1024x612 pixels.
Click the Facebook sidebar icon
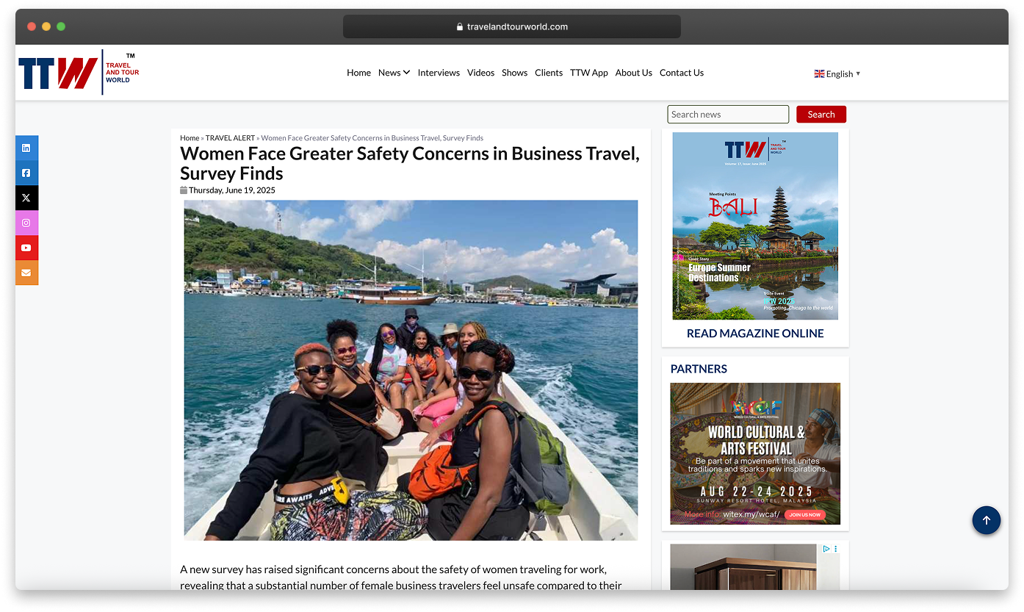[26, 173]
